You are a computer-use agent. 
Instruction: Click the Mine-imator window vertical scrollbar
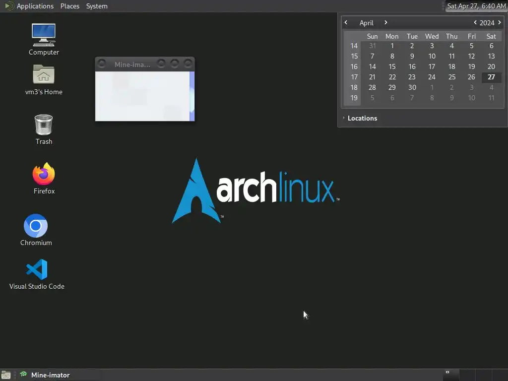192,96
